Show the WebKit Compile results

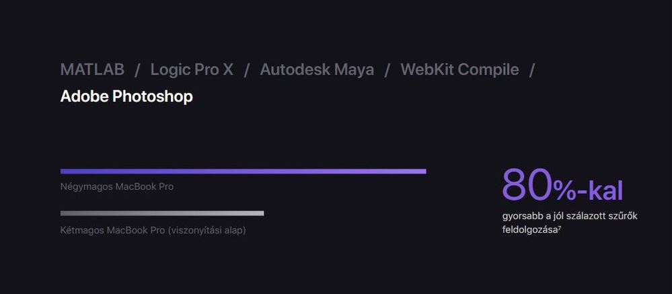[x=459, y=69]
